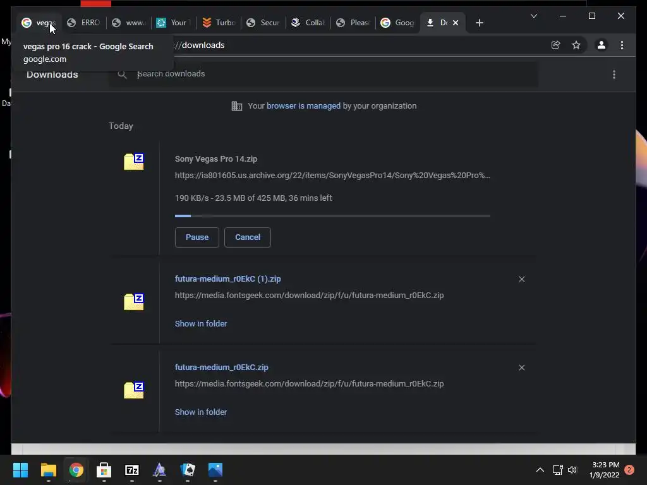Open the Solitaire cards taskbar app
Viewport: 647px width, 485px height.
pos(188,470)
